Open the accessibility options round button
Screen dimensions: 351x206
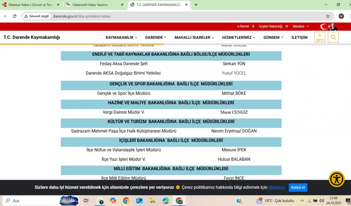click(336, 179)
